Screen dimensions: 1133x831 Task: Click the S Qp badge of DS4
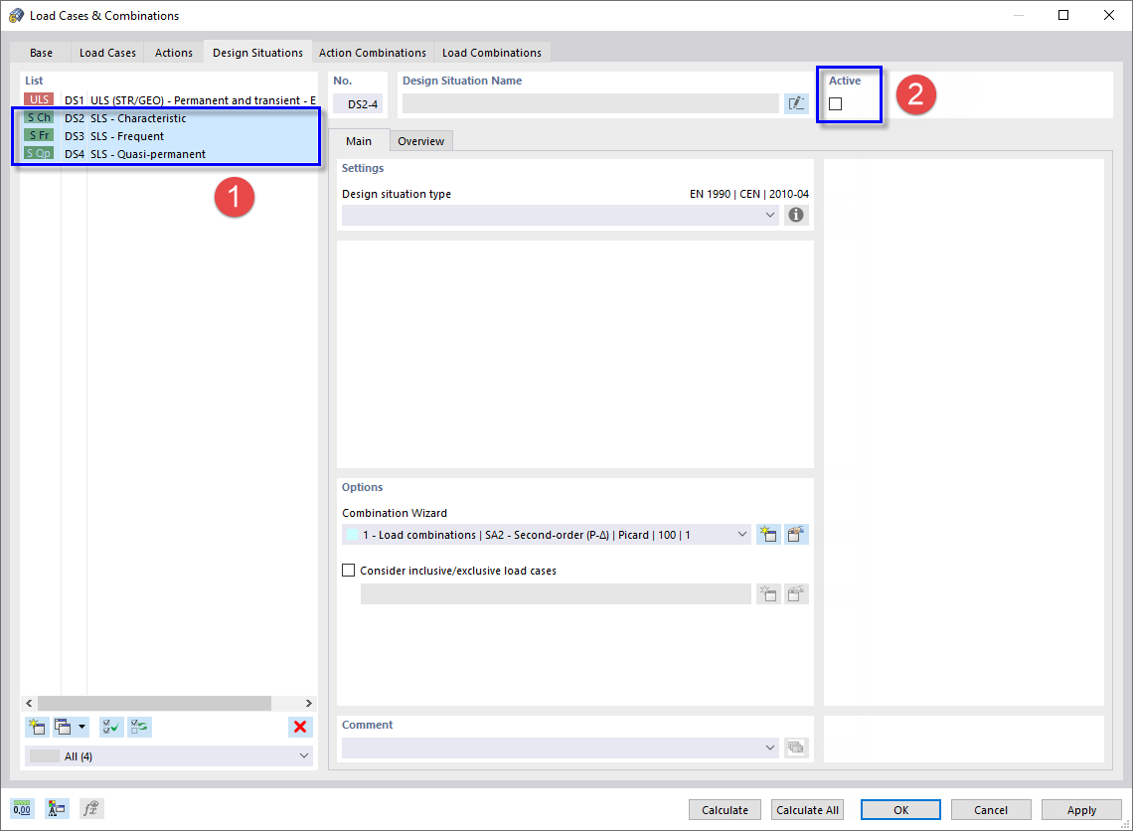[39, 154]
